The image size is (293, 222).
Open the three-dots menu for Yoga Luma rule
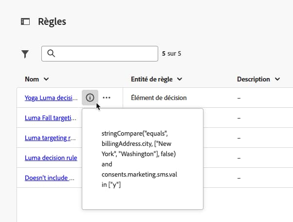click(x=107, y=98)
